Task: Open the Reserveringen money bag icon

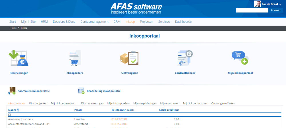Action: click(19, 58)
